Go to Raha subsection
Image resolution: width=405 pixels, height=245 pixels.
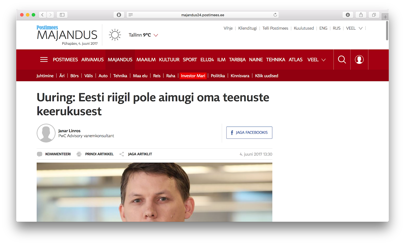pos(171,76)
